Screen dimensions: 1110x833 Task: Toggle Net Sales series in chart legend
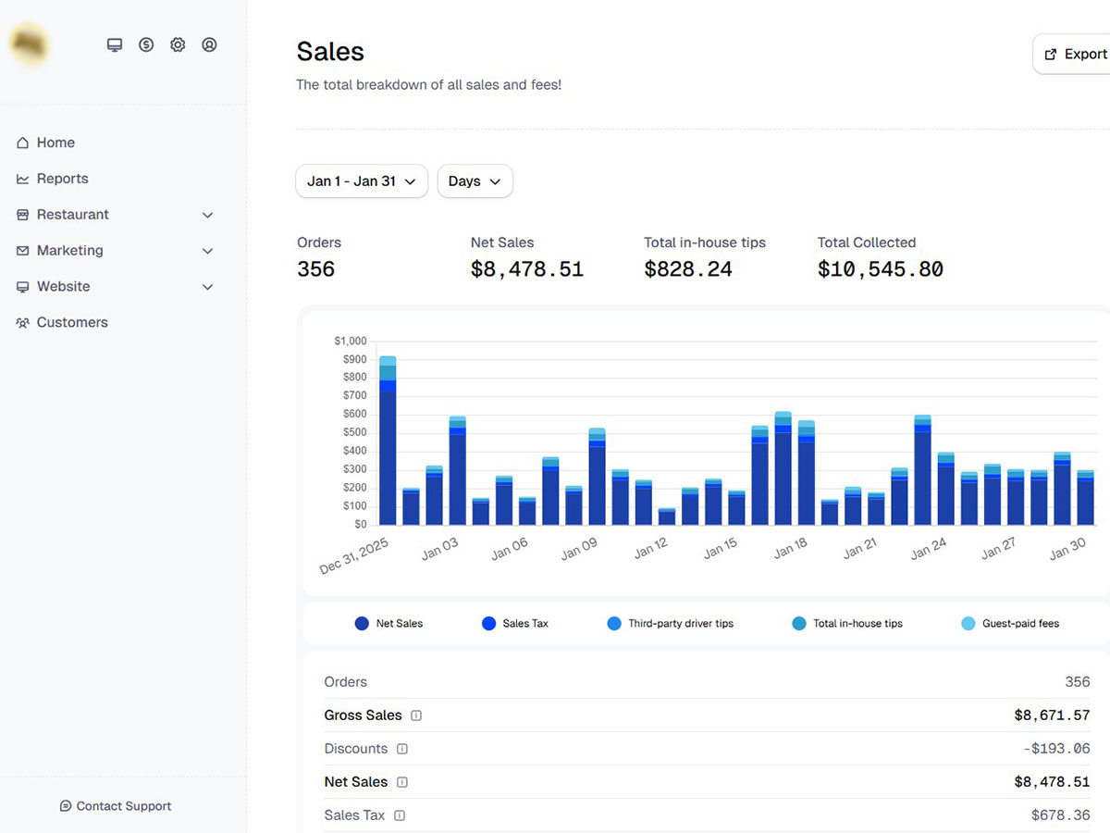388,624
